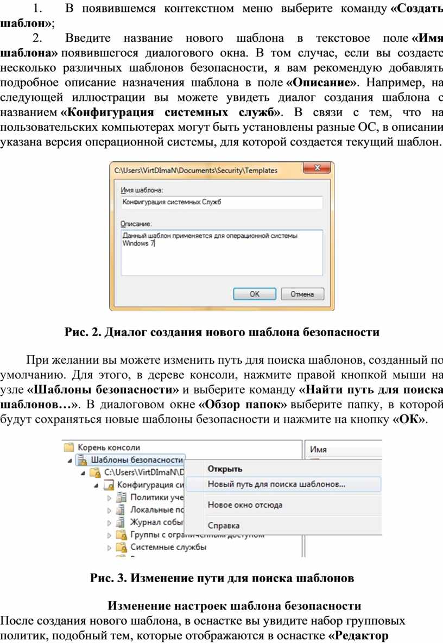
Task: Click the Группы с ограниченным доступом folder icon
Action: point(121,535)
